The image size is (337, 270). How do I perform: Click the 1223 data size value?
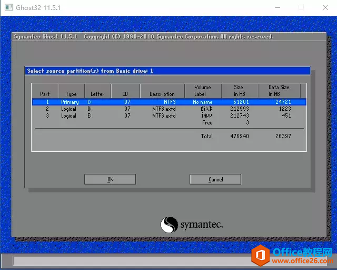pyautogui.click(x=285, y=109)
